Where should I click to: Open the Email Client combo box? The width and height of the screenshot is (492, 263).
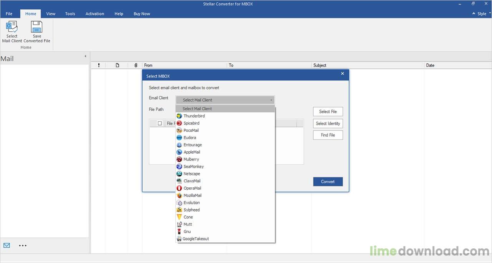pyautogui.click(x=225, y=100)
